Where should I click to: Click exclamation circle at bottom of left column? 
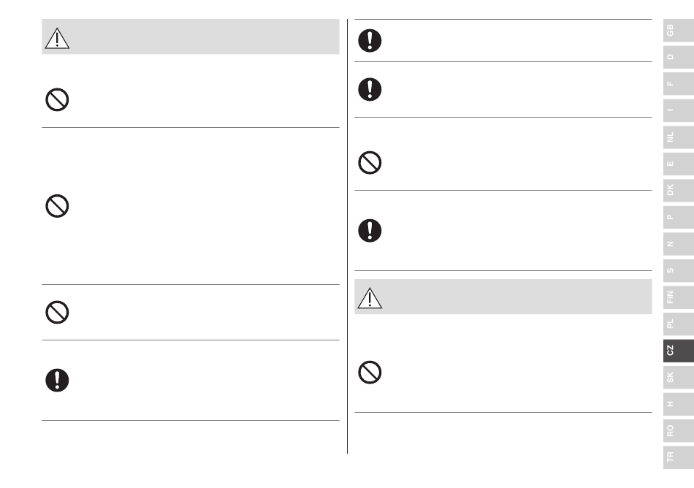point(57,380)
